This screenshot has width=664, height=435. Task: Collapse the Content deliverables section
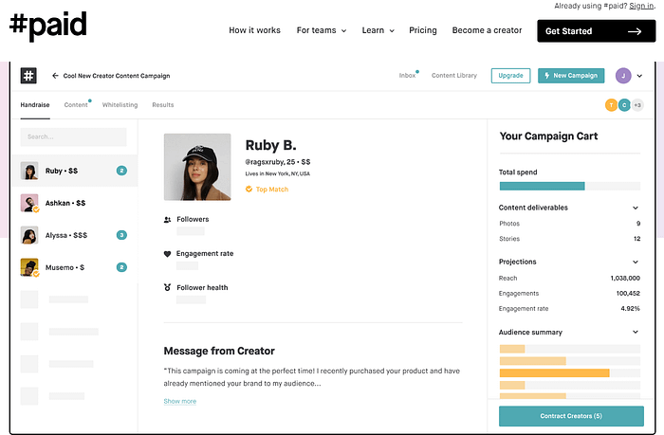636,208
